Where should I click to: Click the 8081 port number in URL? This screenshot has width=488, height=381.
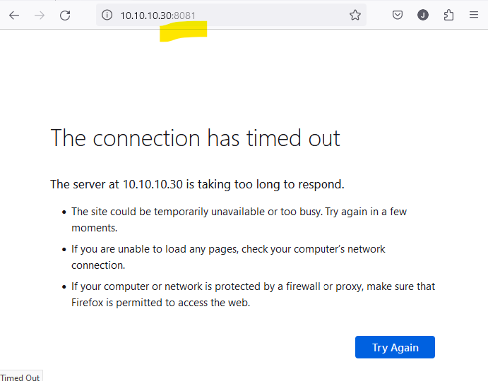pos(185,16)
